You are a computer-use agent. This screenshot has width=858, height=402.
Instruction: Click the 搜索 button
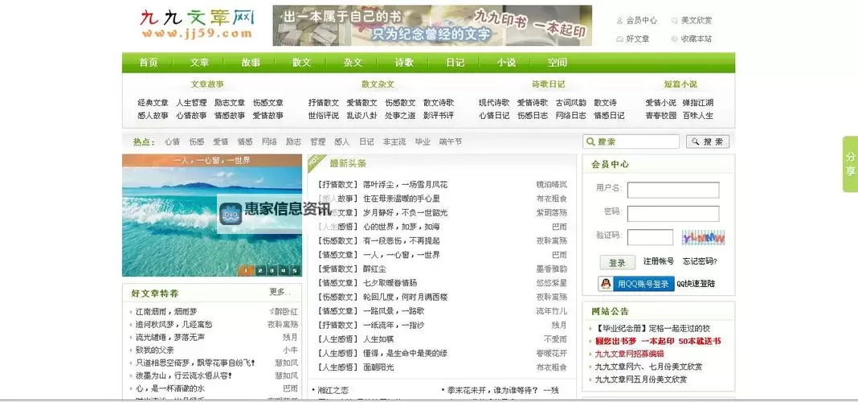(x=708, y=142)
